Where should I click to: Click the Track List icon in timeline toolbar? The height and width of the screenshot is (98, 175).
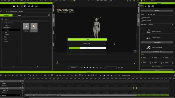click(x=1, y=75)
